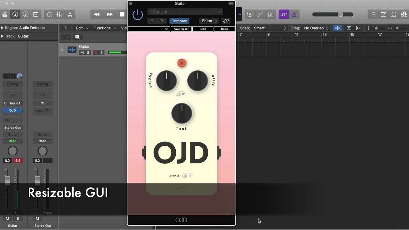
Task: Open the List Editors icon
Action: point(373,14)
